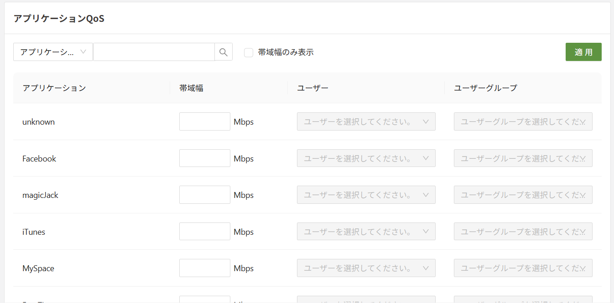
Task: Open user dropdown for MySpace row
Action: (366, 268)
